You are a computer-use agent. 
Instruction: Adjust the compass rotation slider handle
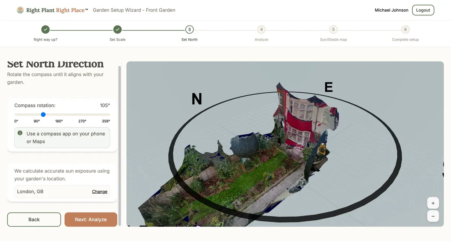point(43,114)
